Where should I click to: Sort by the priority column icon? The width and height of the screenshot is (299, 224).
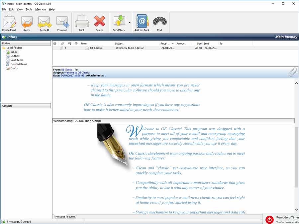pos(55,44)
